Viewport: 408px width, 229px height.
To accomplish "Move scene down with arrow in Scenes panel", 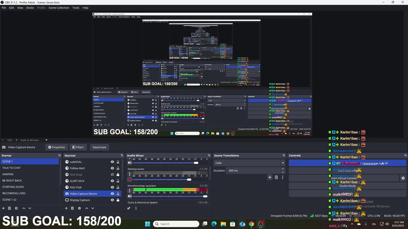I will (x=30, y=208).
